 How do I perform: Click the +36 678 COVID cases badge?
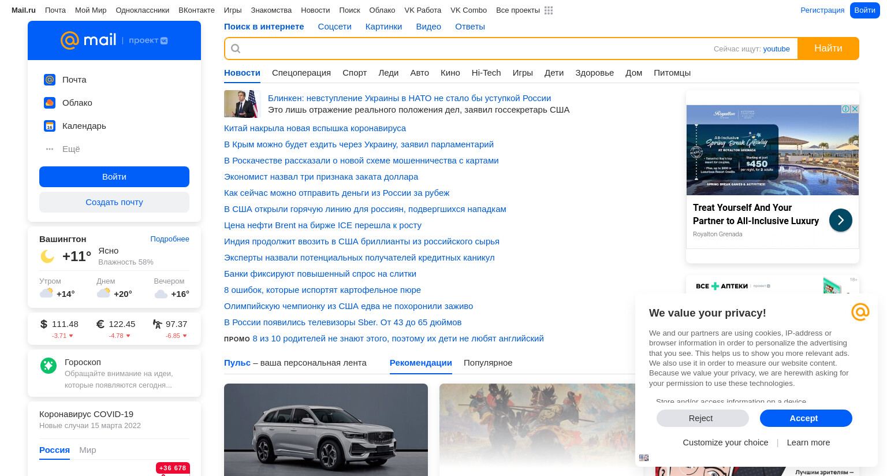173,468
